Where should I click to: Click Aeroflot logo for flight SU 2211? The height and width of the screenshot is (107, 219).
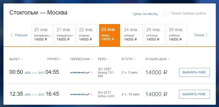(x=81, y=94)
